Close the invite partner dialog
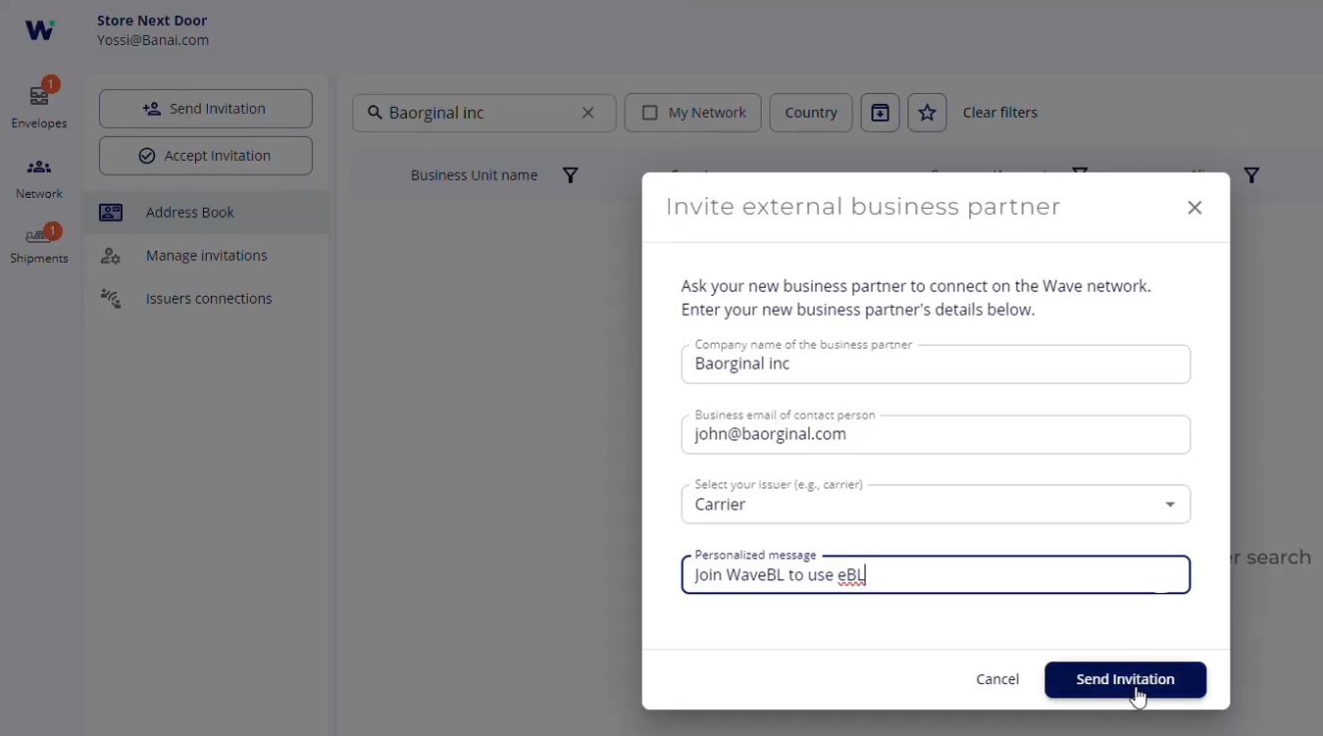The height and width of the screenshot is (736, 1323). pos(1194,208)
